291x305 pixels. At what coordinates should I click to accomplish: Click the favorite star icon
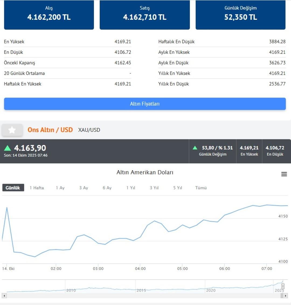[x=12, y=130]
